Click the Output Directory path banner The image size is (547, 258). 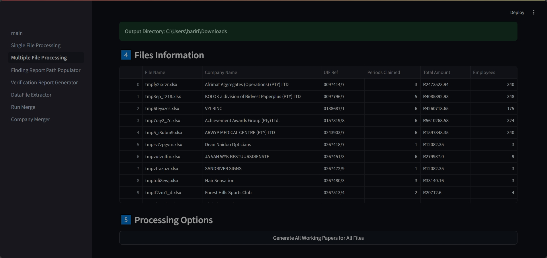click(318, 31)
